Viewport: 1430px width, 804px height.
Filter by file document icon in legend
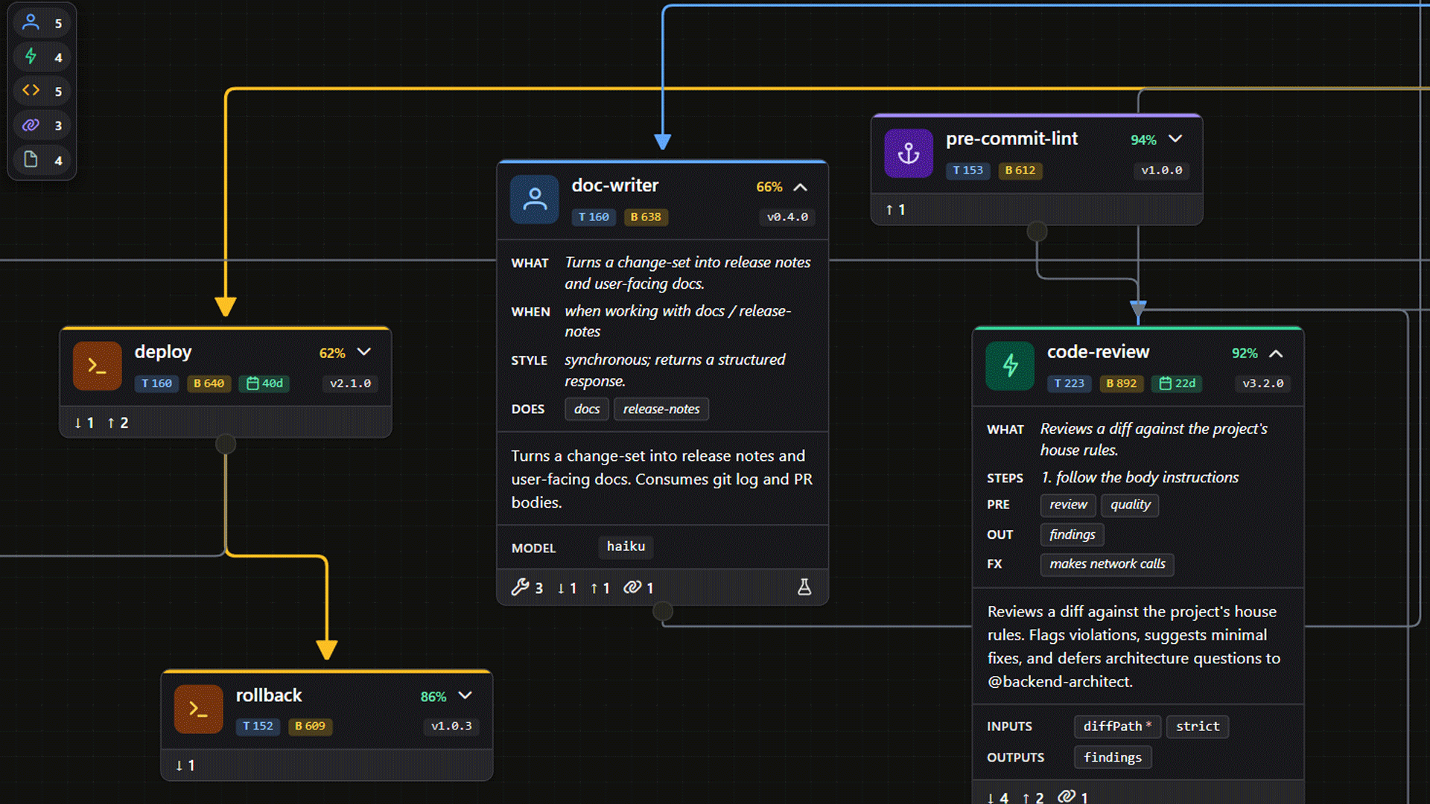pos(31,159)
